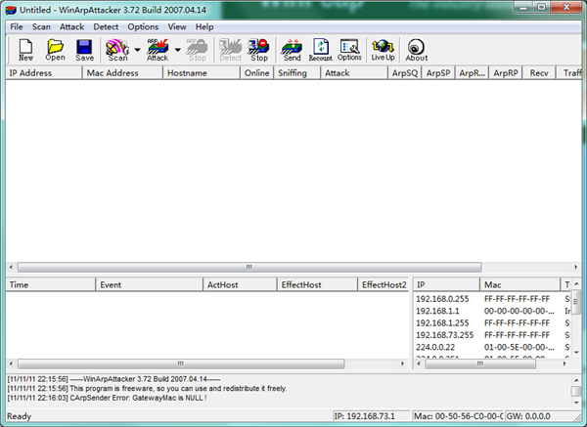Sort by the Hostname column header
This screenshot has width=587, height=427.
(x=202, y=73)
